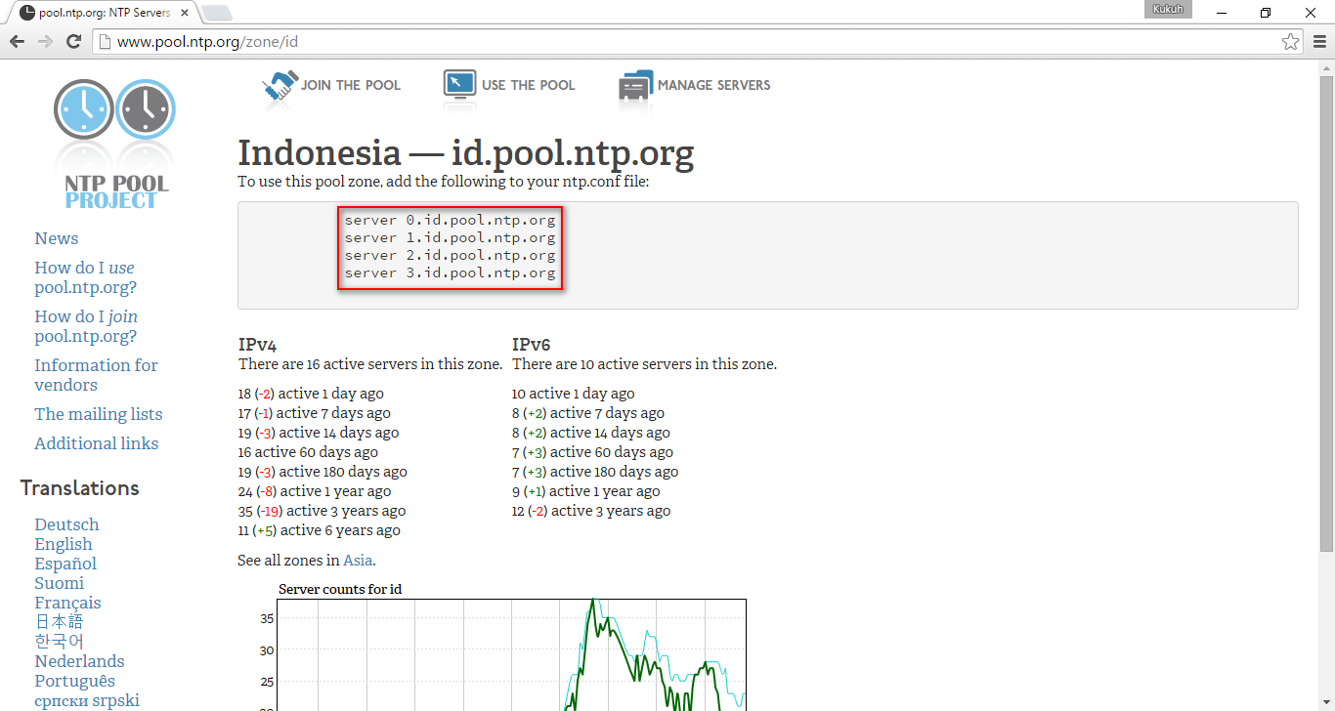
Task: Click the scrollbar down arrow
Action: click(1326, 703)
